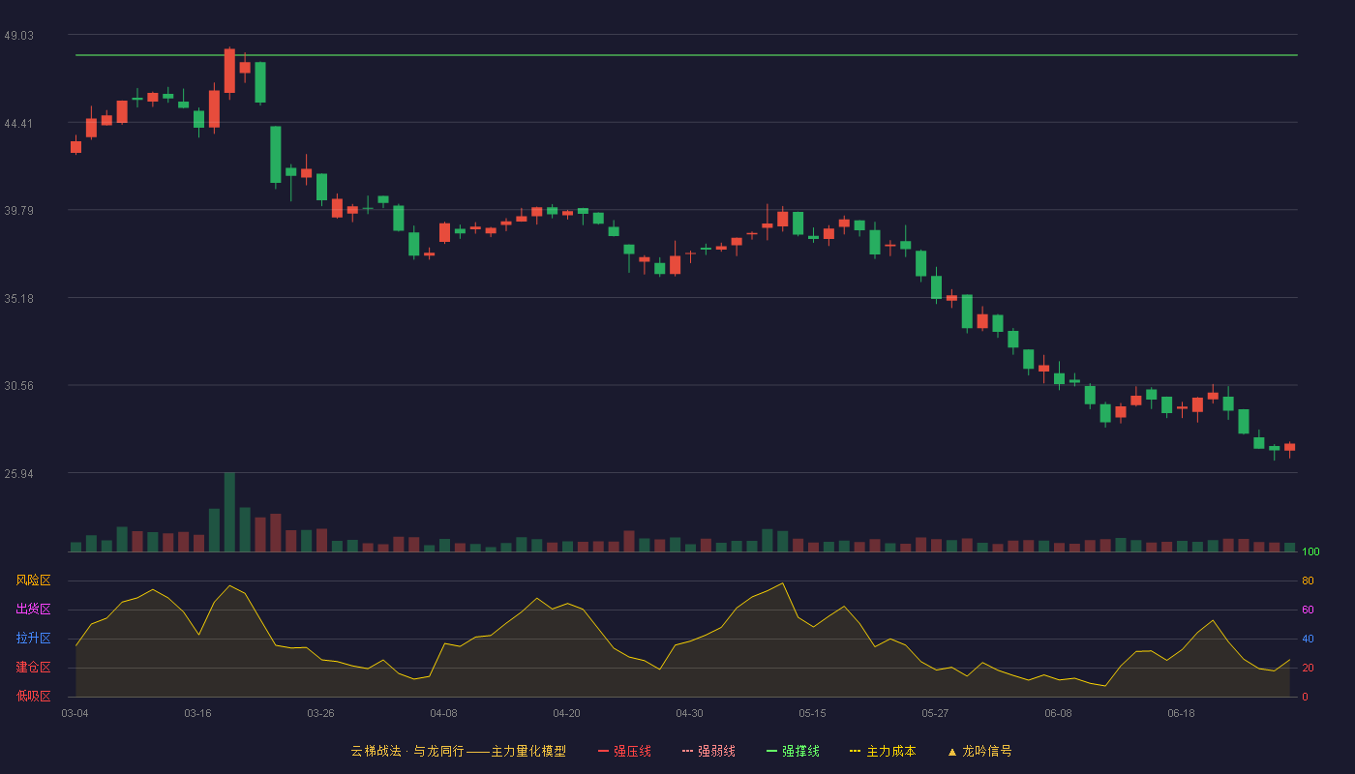This screenshot has width=1355, height=774.
Task: Select the 风险区 zone label
Action: (x=33, y=580)
